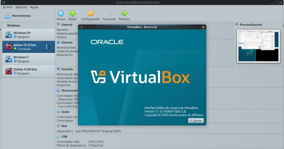Click the General section icon
284x149 pixels.
(58, 25)
